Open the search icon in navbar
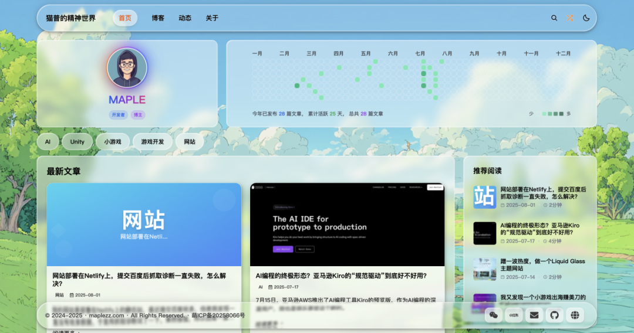Image resolution: width=634 pixels, height=333 pixels. (x=554, y=18)
